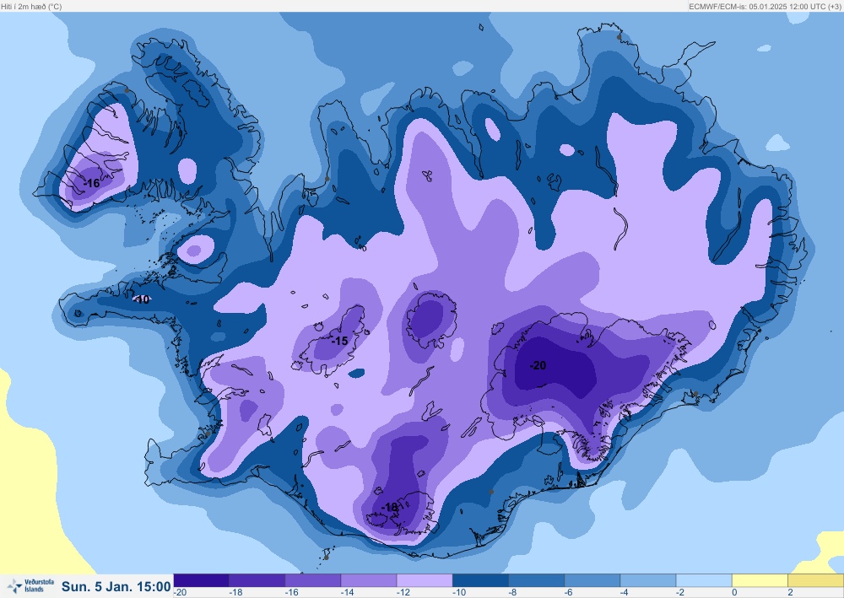Click the -12 to -10 lavender legend swatch
The width and height of the screenshot is (844, 598).
point(425,580)
